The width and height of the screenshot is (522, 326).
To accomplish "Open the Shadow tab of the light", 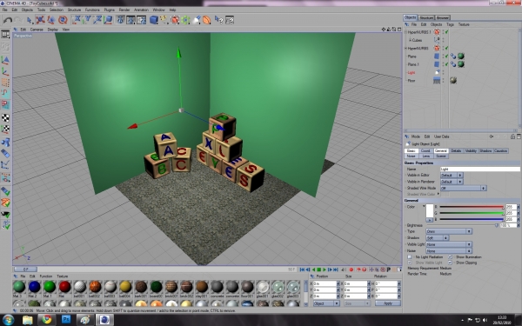I will coord(485,150).
